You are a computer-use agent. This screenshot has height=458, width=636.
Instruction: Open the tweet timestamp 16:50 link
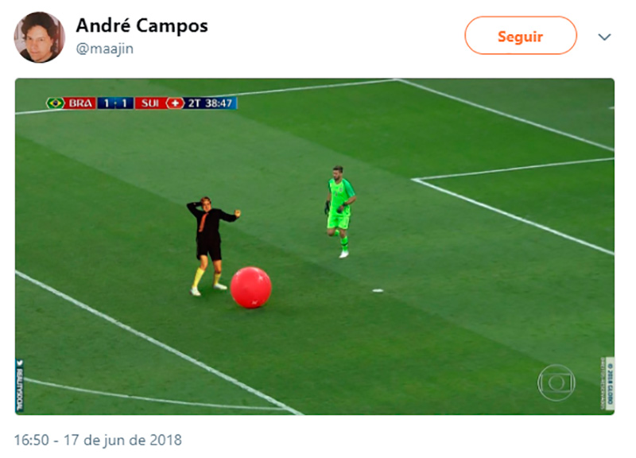pos(31,441)
